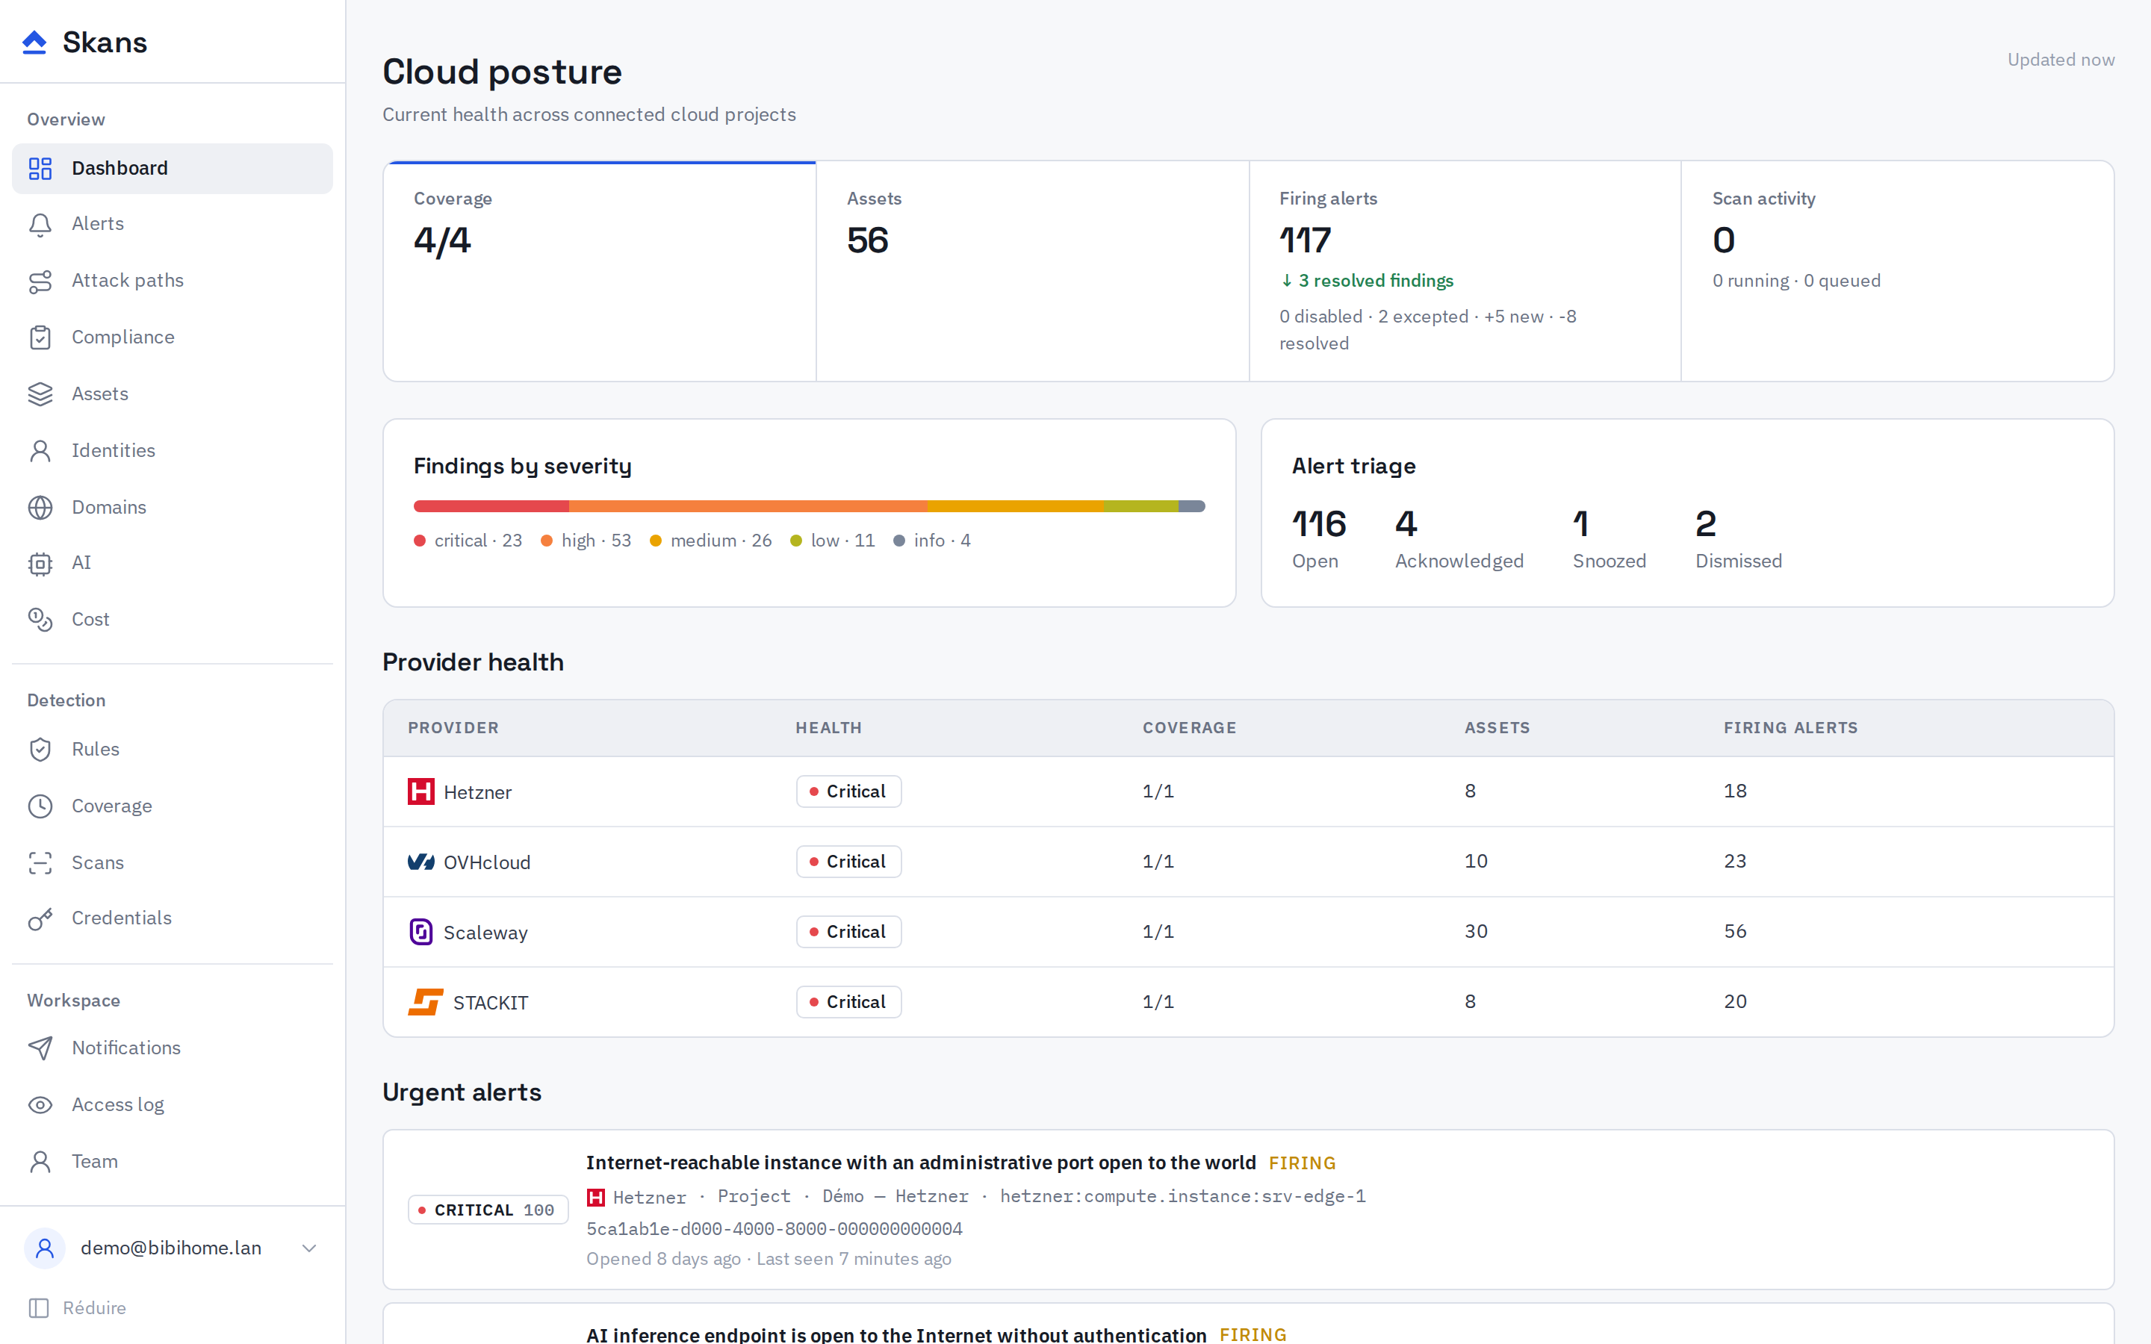2151x1344 pixels.
Task: Click the Scans frame icon
Action: pos(40,862)
